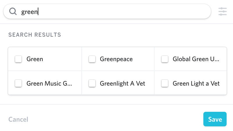Click the 'Green' result label text
Viewport: 233px width, 131px height.
point(35,59)
